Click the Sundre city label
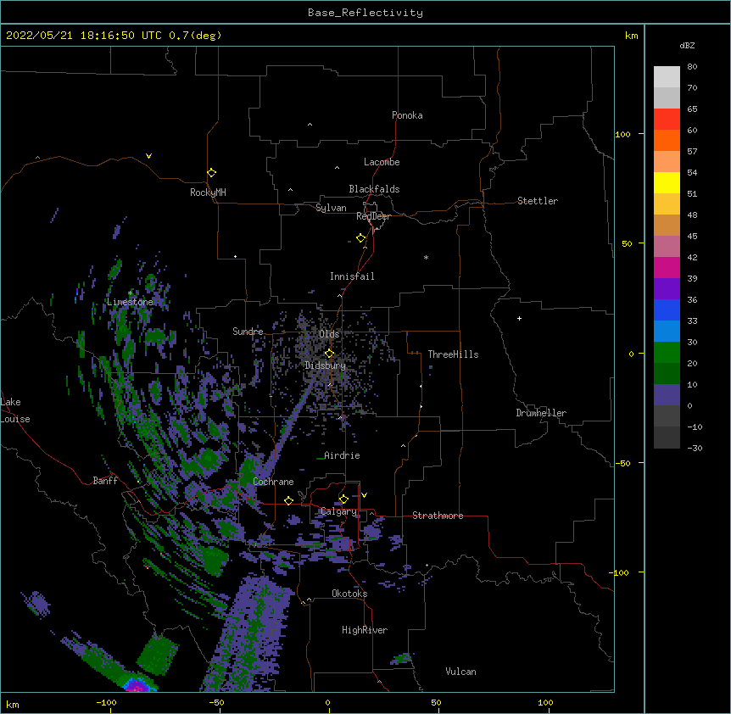This screenshot has width=731, height=714. pyautogui.click(x=248, y=332)
